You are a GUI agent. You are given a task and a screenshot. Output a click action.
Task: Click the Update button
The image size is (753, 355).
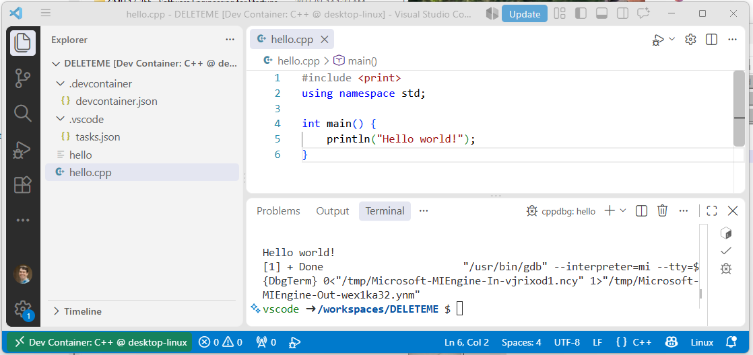pos(525,14)
